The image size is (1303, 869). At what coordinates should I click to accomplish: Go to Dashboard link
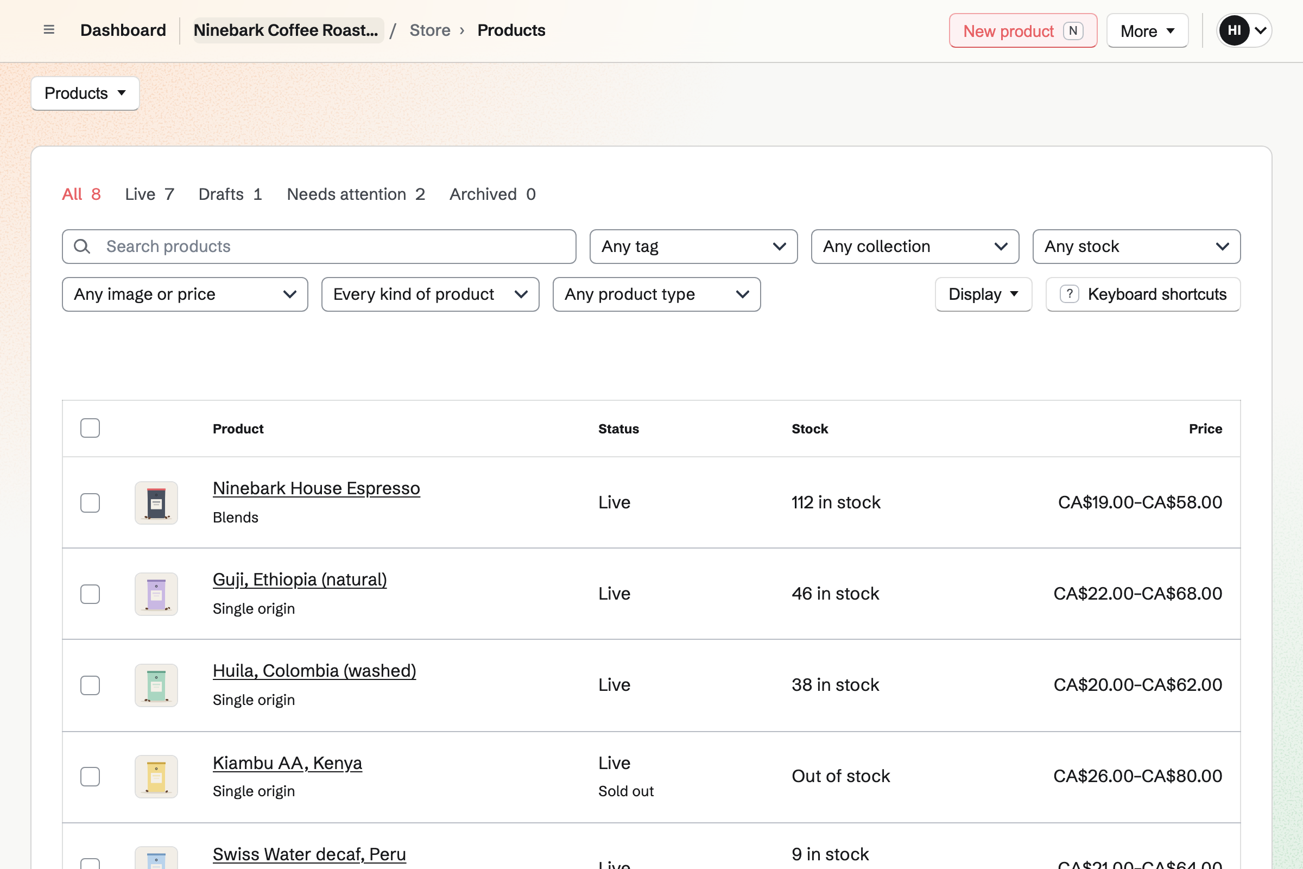coord(123,30)
